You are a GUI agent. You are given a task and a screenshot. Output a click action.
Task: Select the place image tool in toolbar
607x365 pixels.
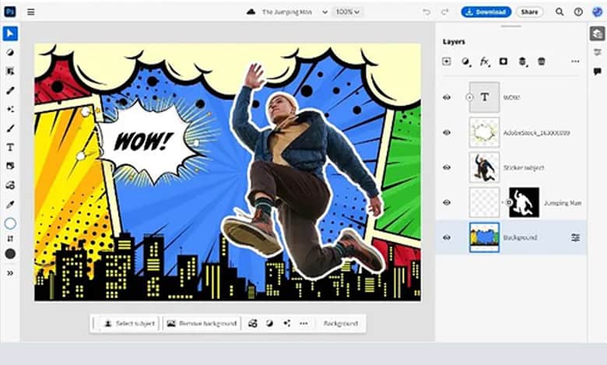click(10, 166)
